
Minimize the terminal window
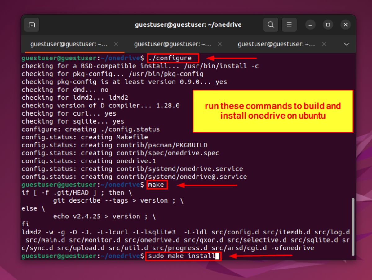tap(310, 25)
